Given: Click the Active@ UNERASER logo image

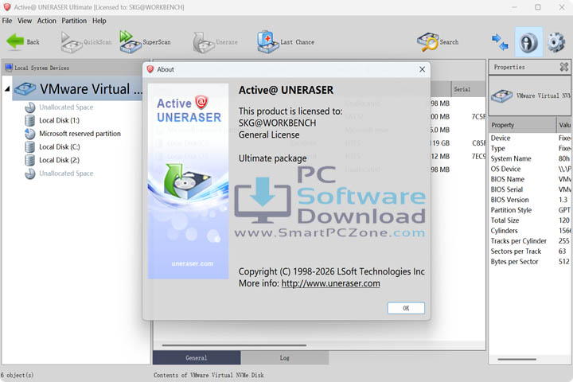Looking at the screenshot, I should 188,181.
